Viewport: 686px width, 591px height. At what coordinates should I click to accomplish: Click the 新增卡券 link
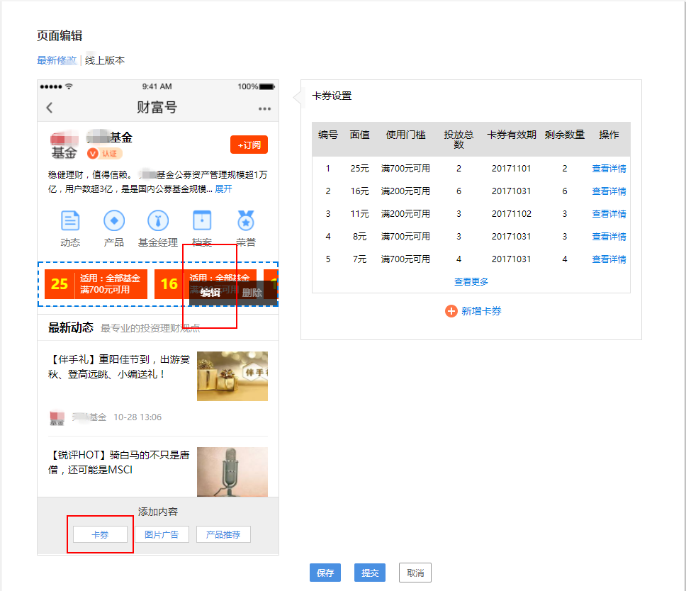[481, 311]
